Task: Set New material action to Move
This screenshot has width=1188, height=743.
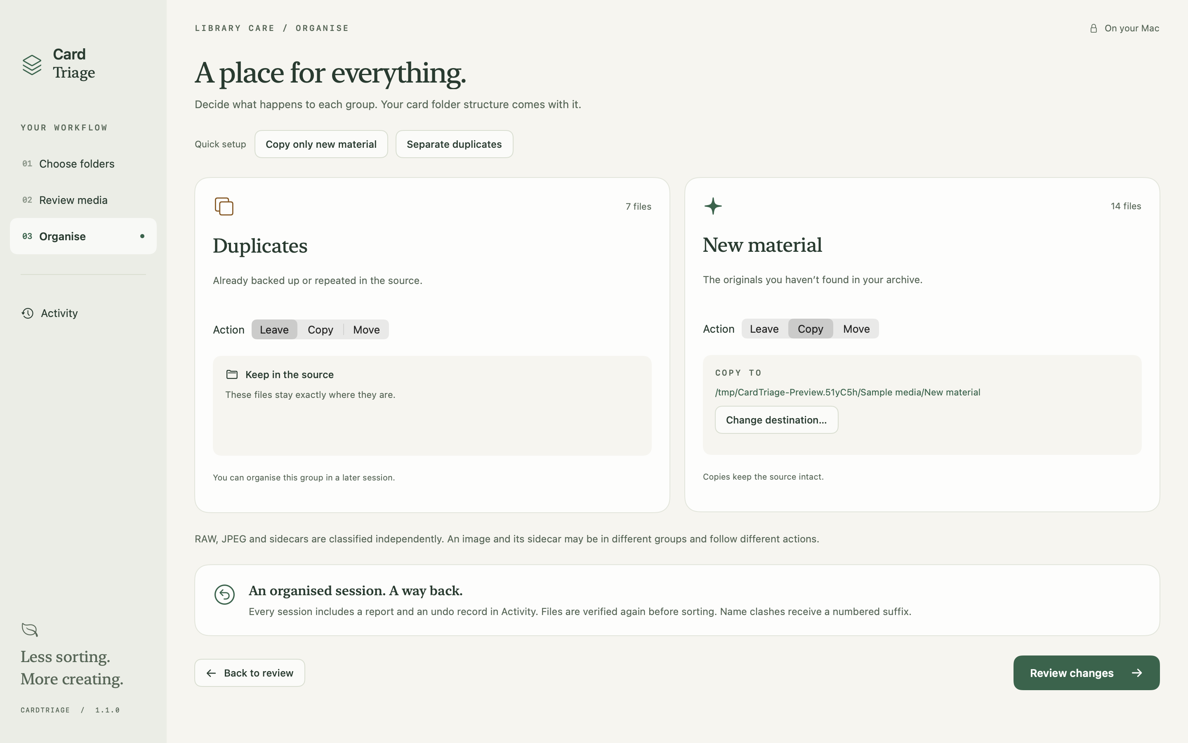Action: (856, 329)
